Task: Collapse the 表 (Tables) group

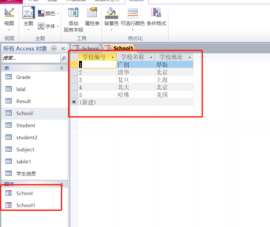Action: [x=61, y=68]
